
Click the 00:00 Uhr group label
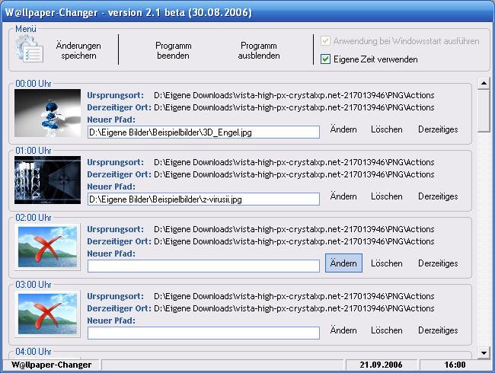tap(34, 84)
